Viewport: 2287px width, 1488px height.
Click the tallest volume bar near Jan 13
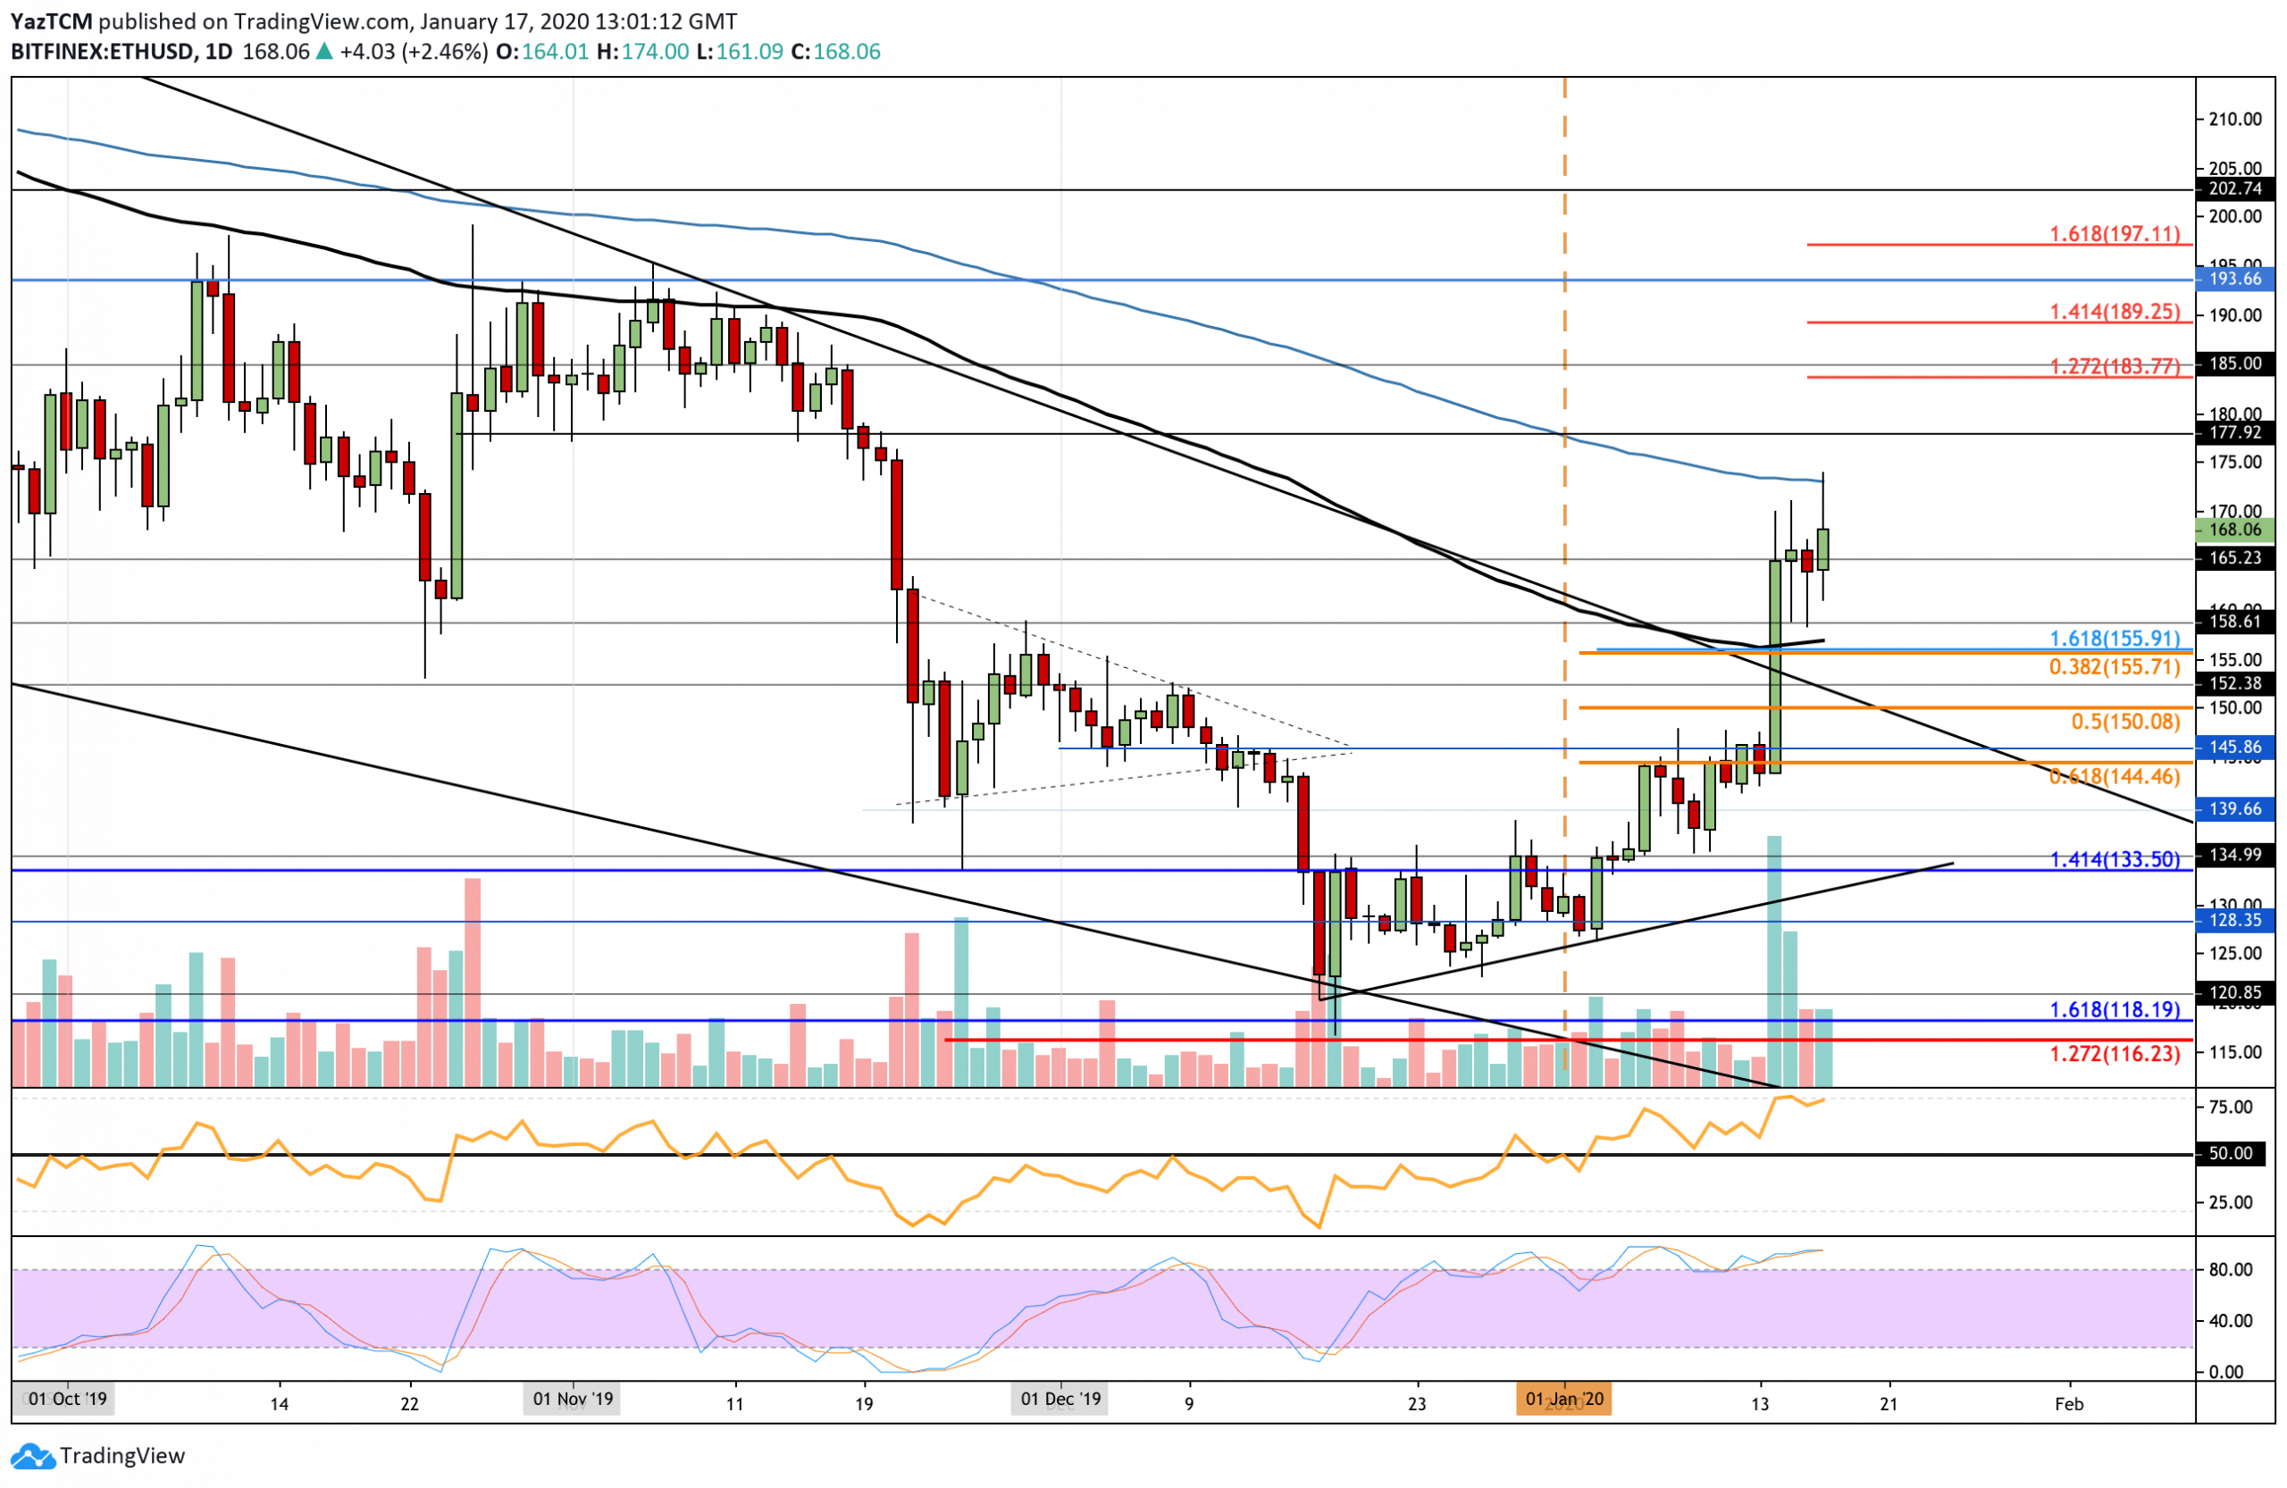click(1774, 961)
